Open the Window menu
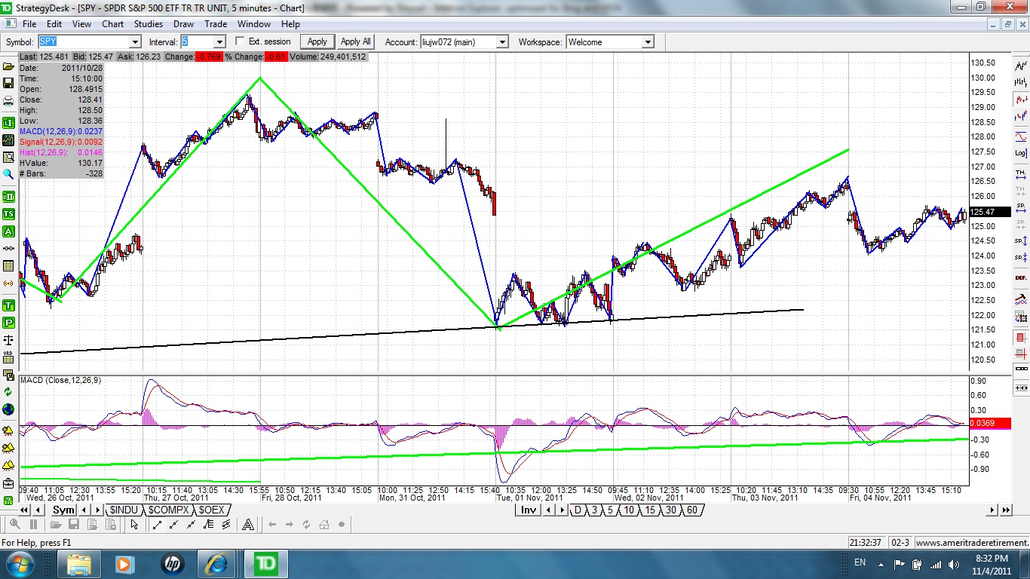 click(254, 24)
